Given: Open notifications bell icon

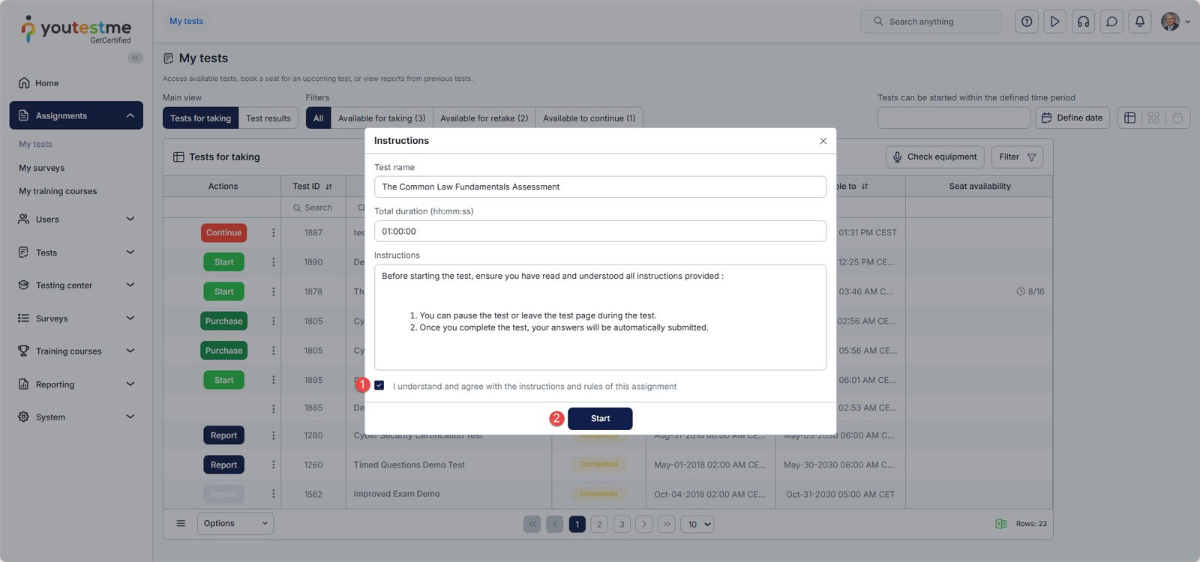Looking at the screenshot, I should tap(1140, 22).
